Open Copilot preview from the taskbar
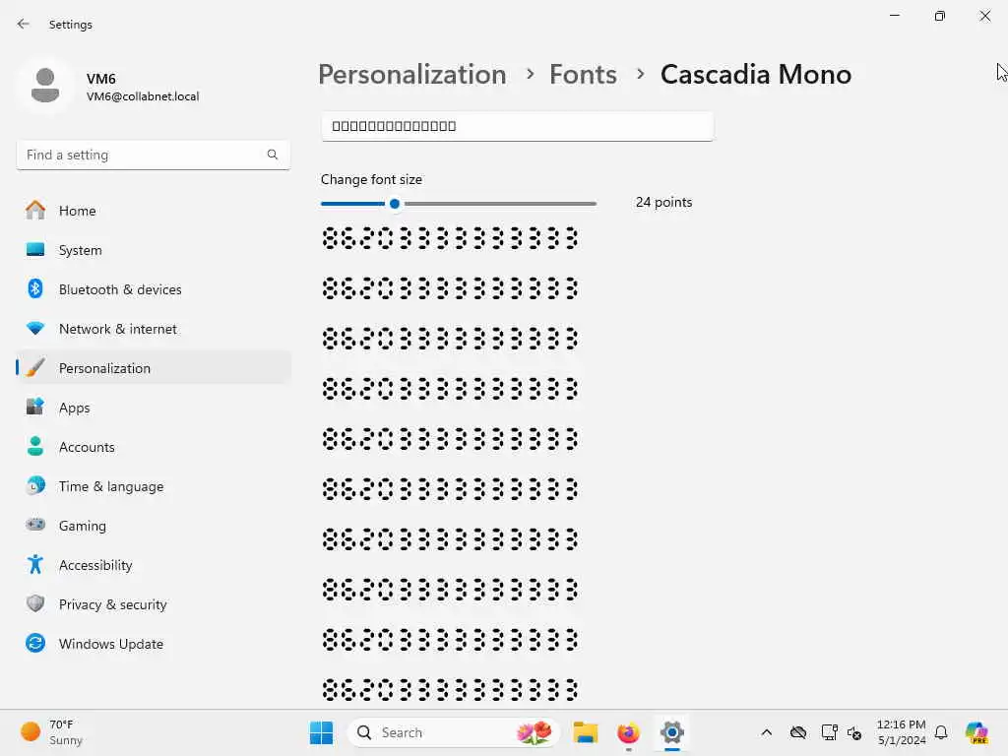 click(x=976, y=732)
